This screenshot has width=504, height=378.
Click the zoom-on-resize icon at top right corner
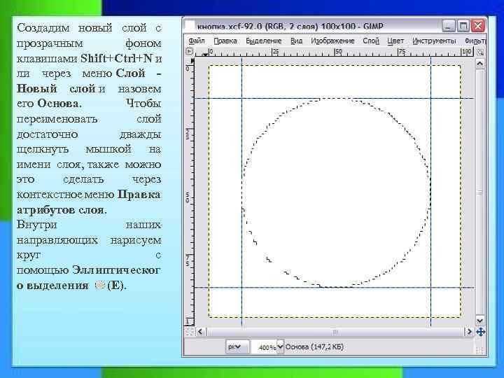click(480, 52)
